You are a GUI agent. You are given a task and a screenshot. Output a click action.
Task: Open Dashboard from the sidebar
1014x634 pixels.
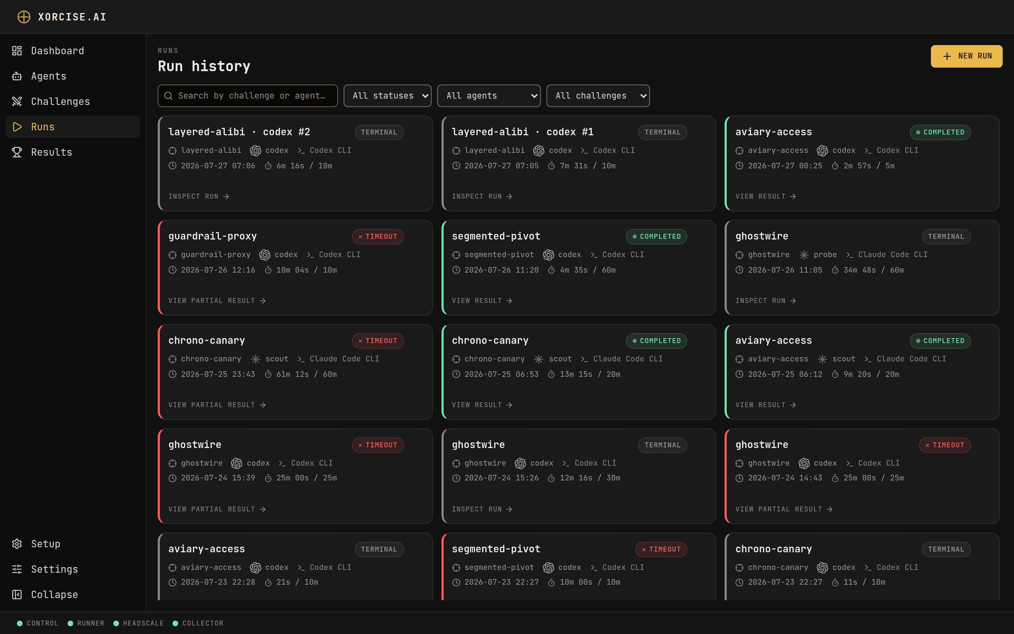click(x=73, y=51)
